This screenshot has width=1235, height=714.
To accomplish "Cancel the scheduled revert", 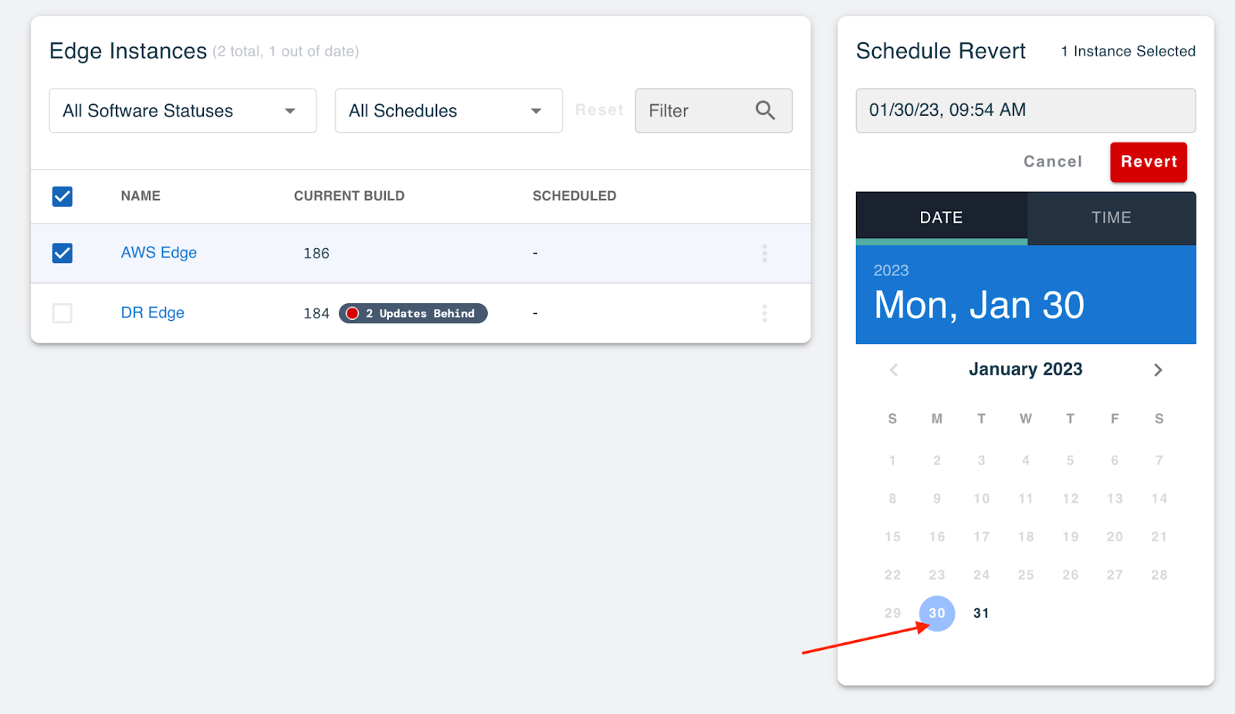I will click(1053, 162).
